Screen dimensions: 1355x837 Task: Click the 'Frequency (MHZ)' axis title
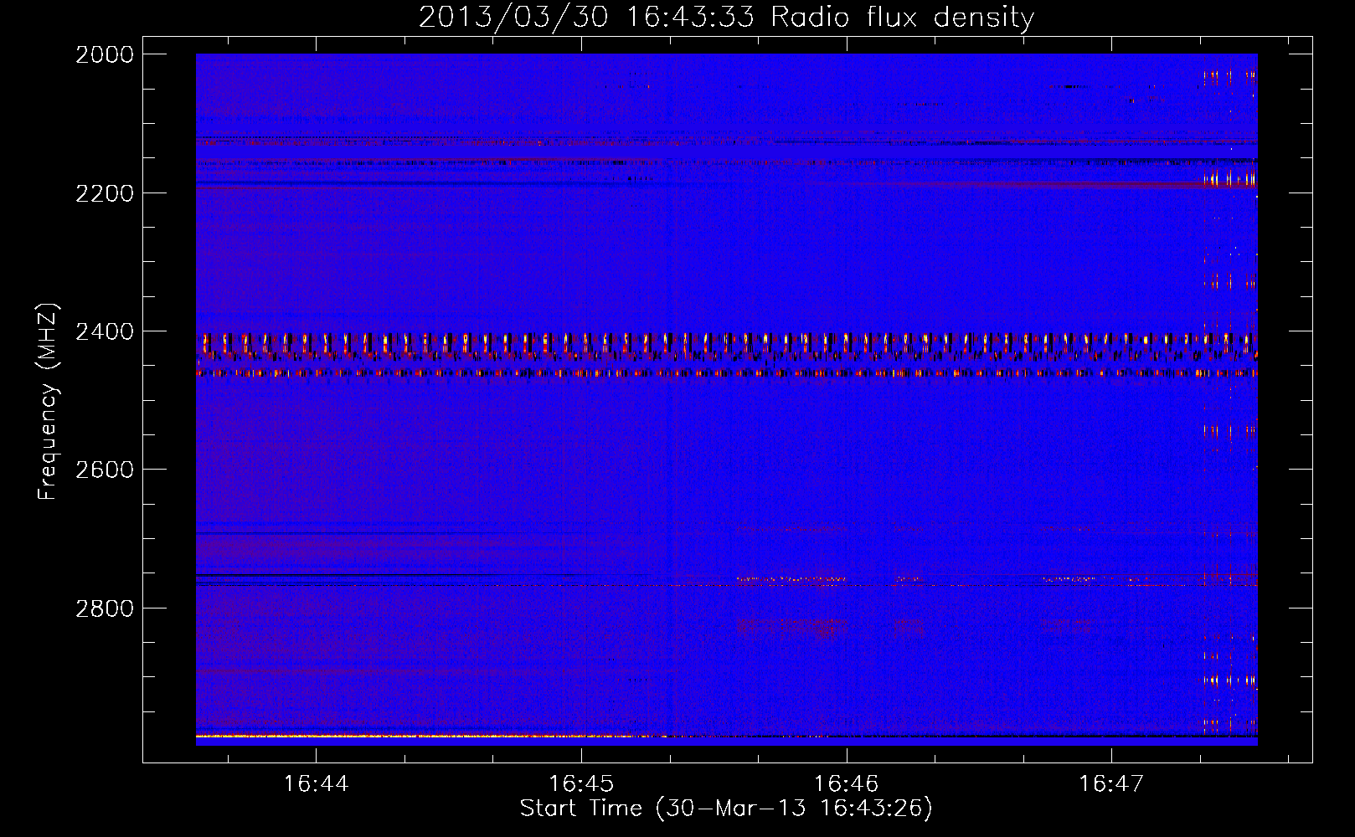(48, 402)
